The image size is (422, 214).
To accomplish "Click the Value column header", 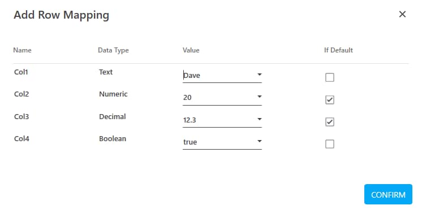I will [x=191, y=50].
